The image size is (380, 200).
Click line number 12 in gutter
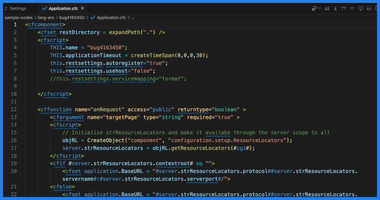point(14,110)
